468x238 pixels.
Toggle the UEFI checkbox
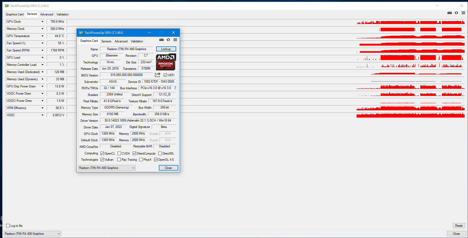click(165, 75)
